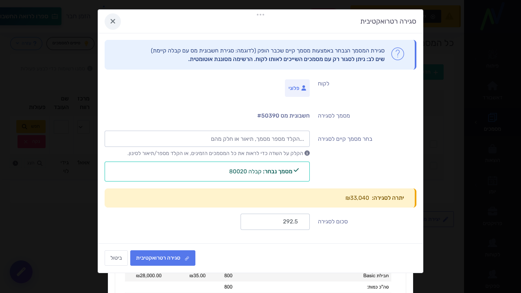Screen dimensions: 521x293
Task: Click the בחר מסמך קיים לסגירה label
Action: click(x=345, y=139)
